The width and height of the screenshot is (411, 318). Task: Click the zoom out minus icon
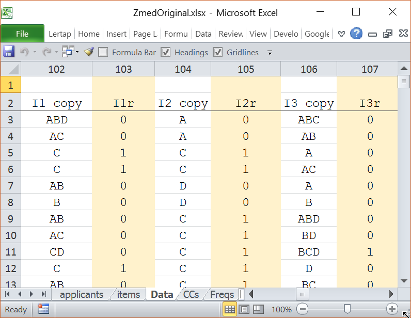pos(303,309)
